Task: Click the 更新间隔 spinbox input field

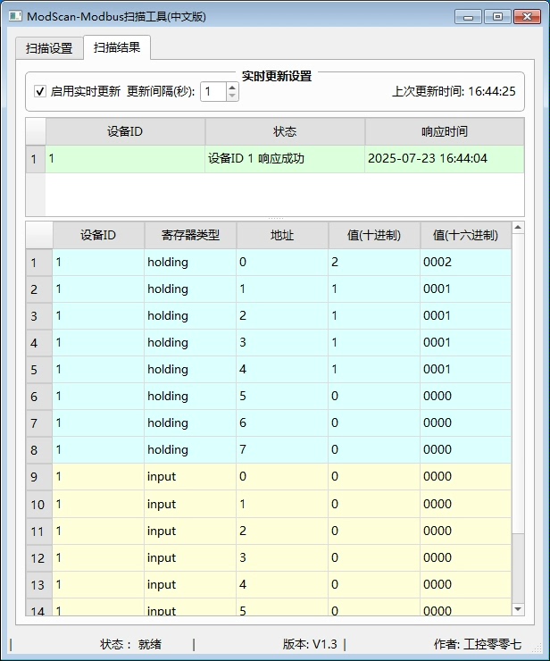Action: [213, 91]
